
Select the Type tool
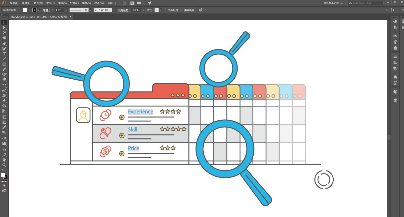point(4,54)
